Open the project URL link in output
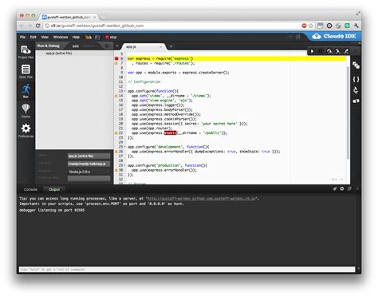 click(x=201, y=199)
